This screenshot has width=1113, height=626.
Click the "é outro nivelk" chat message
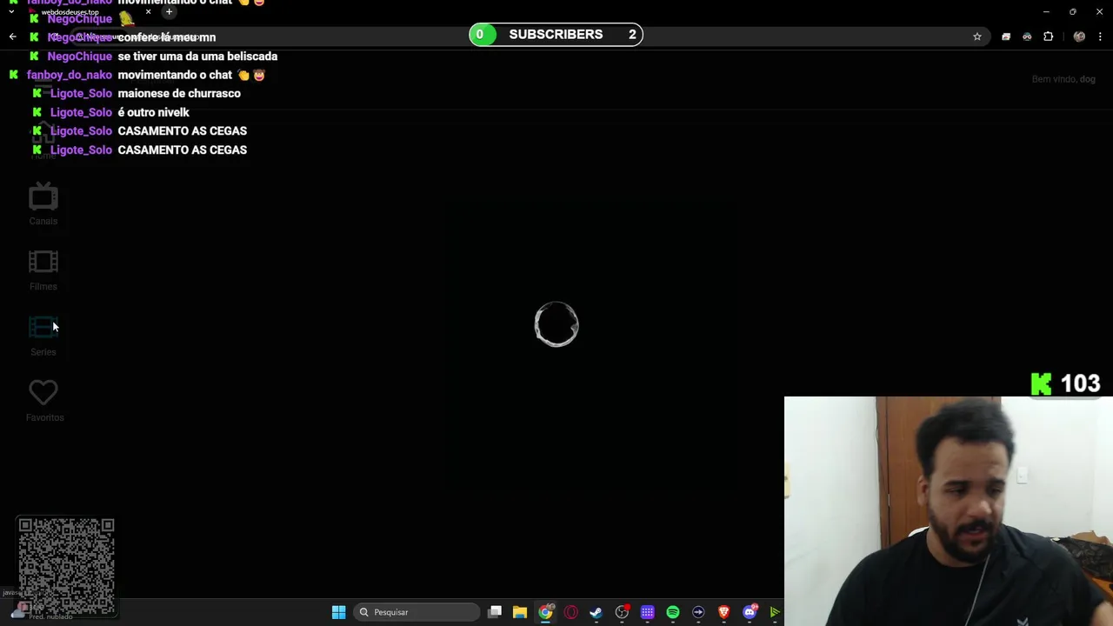153,112
